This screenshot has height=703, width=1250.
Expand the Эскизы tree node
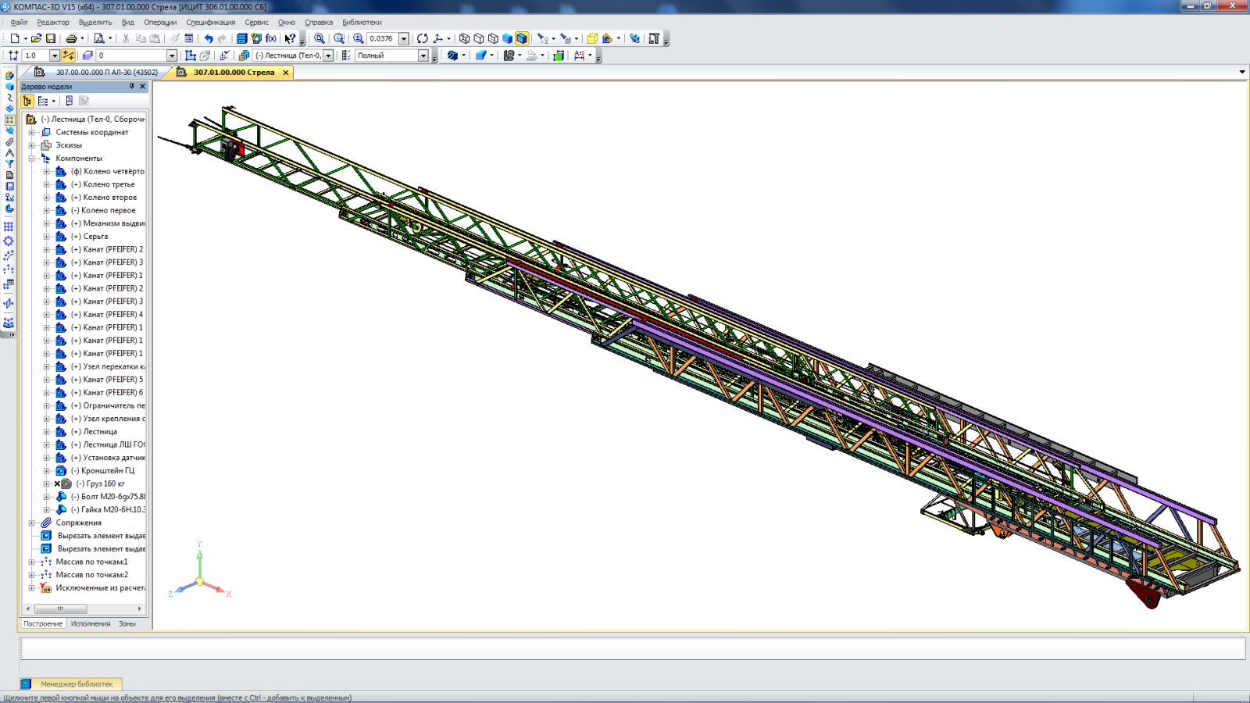point(32,145)
